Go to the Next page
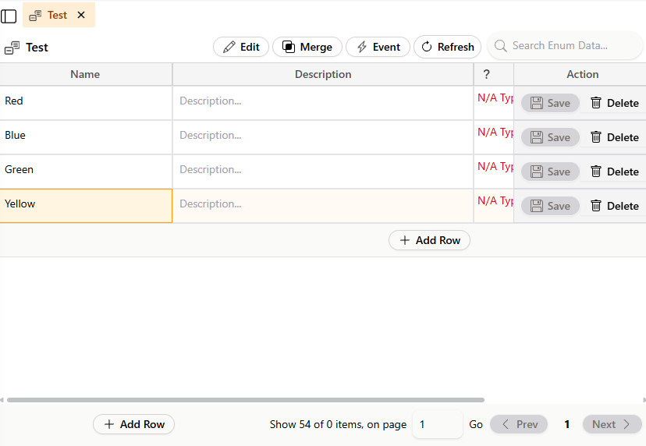Viewport: 646px width, 446px height. point(612,424)
